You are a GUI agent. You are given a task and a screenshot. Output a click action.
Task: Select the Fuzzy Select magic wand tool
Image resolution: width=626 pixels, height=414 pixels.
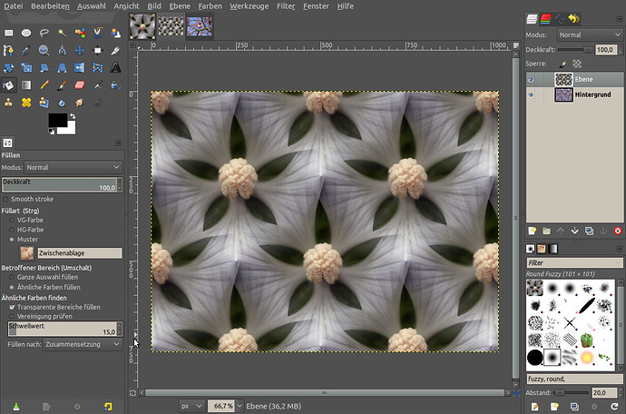pyautogui.click(x=63, y=33)
